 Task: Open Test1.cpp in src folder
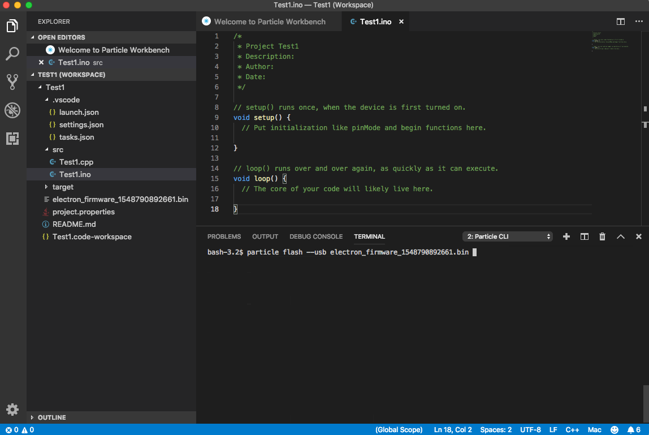tap(111, 162)
